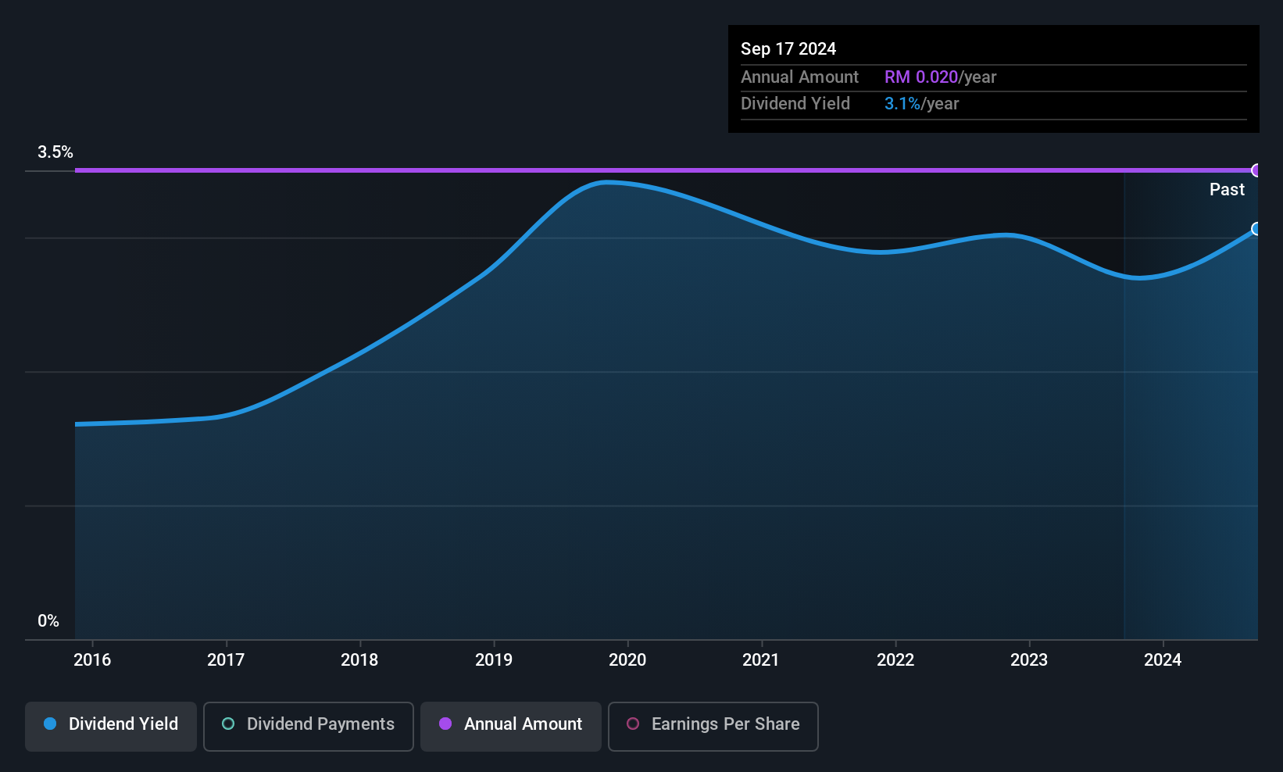Click the 2018 x-axis label
This screenshot has height=772, width=1283.
point(359,660)
